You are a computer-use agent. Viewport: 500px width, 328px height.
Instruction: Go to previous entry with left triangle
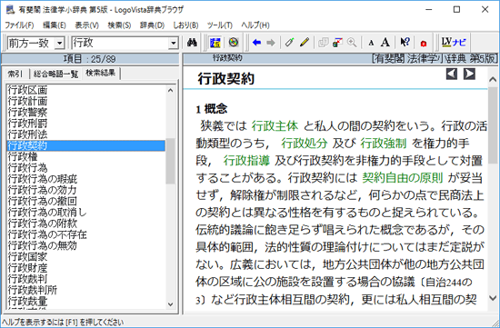point(452,74)
